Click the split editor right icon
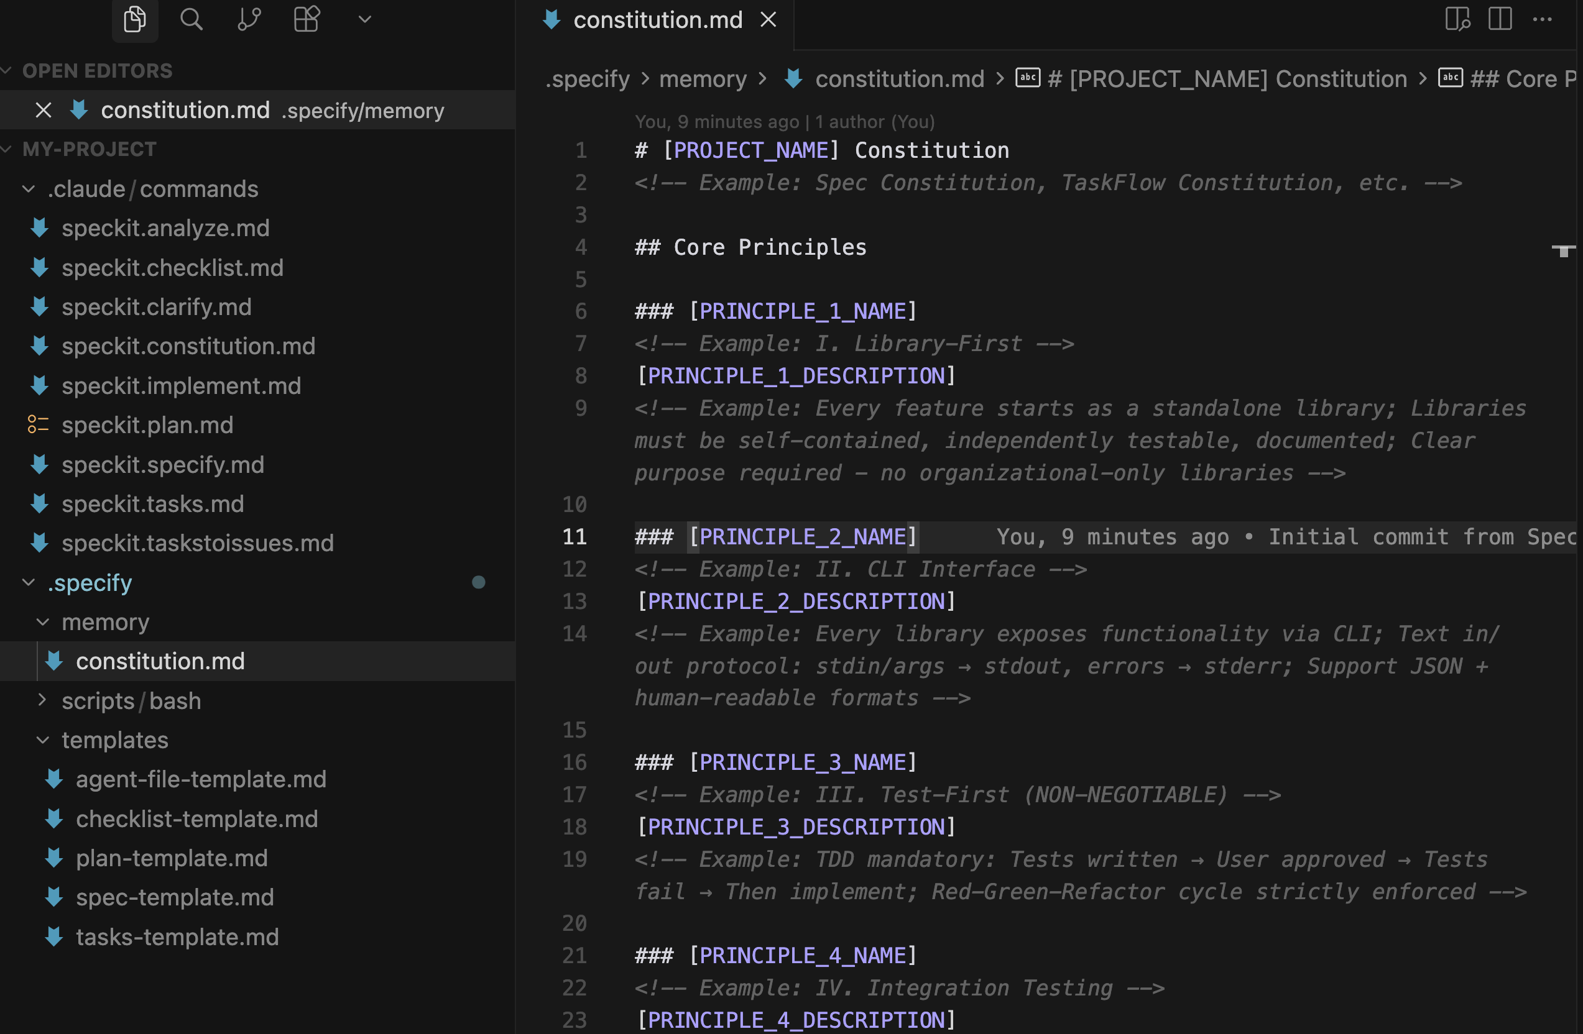1583x1034 pixels. pyautogui.click(x=1500, y=19)
